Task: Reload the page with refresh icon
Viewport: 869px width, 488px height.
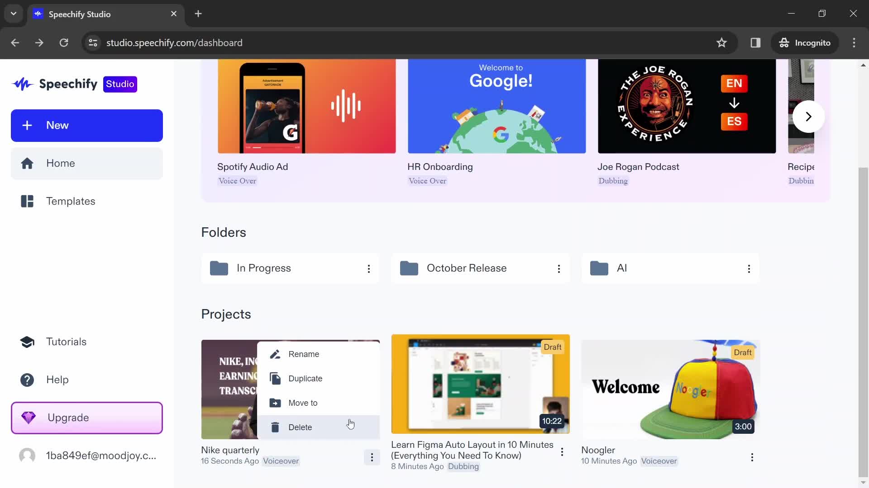Action: 64,43
